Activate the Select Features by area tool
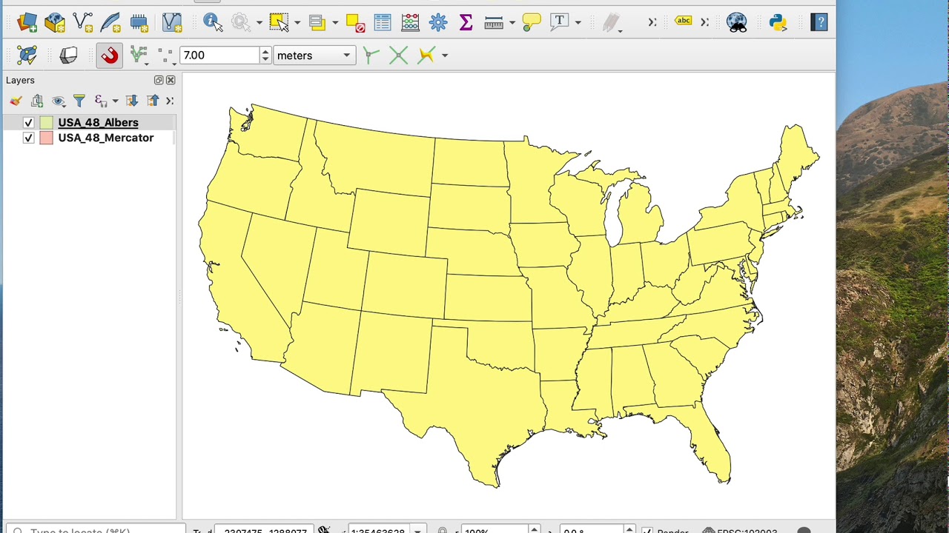This screenshot has height=533, width=949. coord(279,22)
